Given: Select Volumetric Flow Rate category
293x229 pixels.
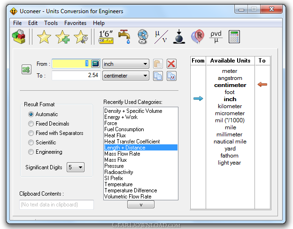Looking at the screenshot, I should click(141, 197).
